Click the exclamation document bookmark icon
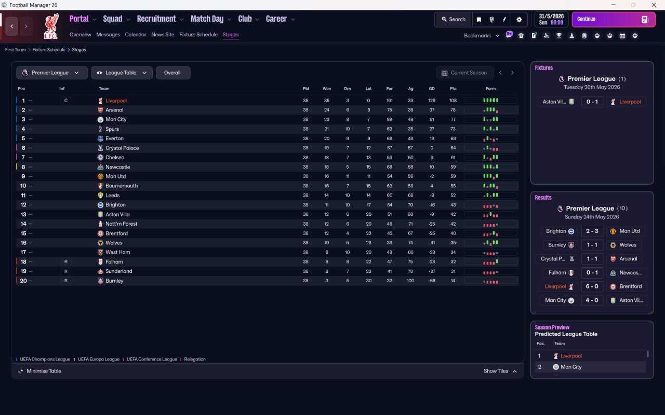 pos(534,36)
